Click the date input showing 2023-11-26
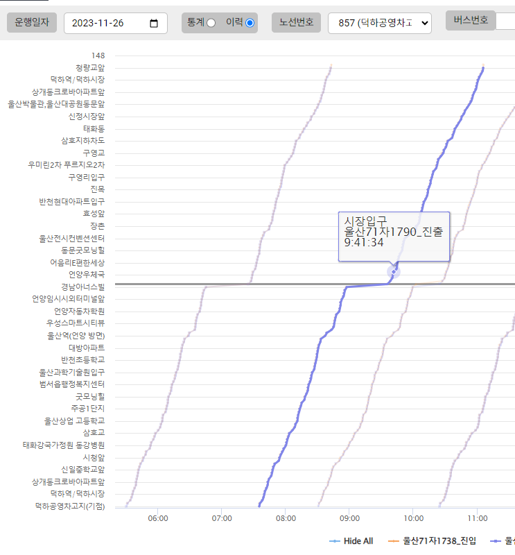Image resolution: width=515 pixels, height=555 pixels. pyautogui.click(x=104, y=23)
